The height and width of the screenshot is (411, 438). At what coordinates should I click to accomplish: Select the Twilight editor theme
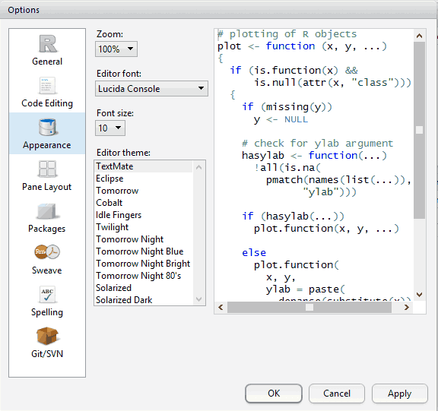tap(144, 227)
